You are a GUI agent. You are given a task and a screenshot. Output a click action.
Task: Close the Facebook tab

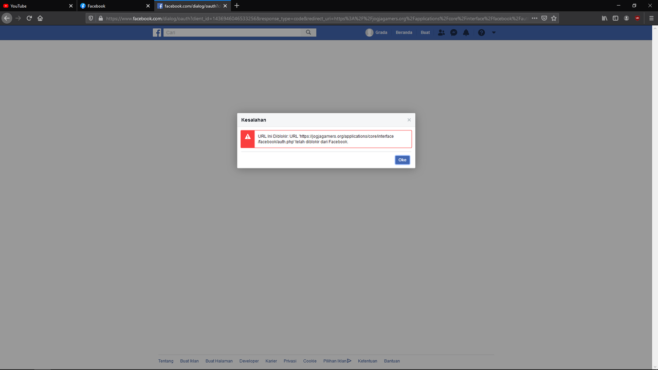[x=148, y=6]
